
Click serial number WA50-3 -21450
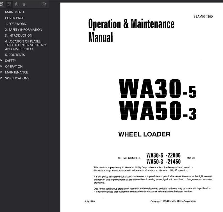163,162
